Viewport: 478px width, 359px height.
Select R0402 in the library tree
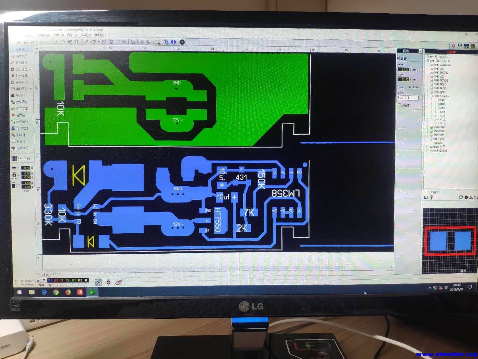(442, 100)
